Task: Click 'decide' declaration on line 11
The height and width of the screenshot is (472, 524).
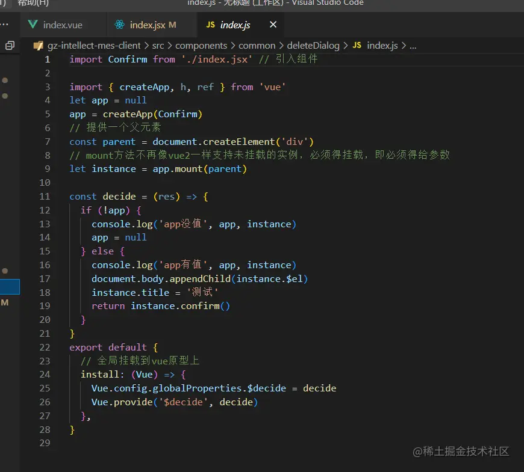Action: 119,197
